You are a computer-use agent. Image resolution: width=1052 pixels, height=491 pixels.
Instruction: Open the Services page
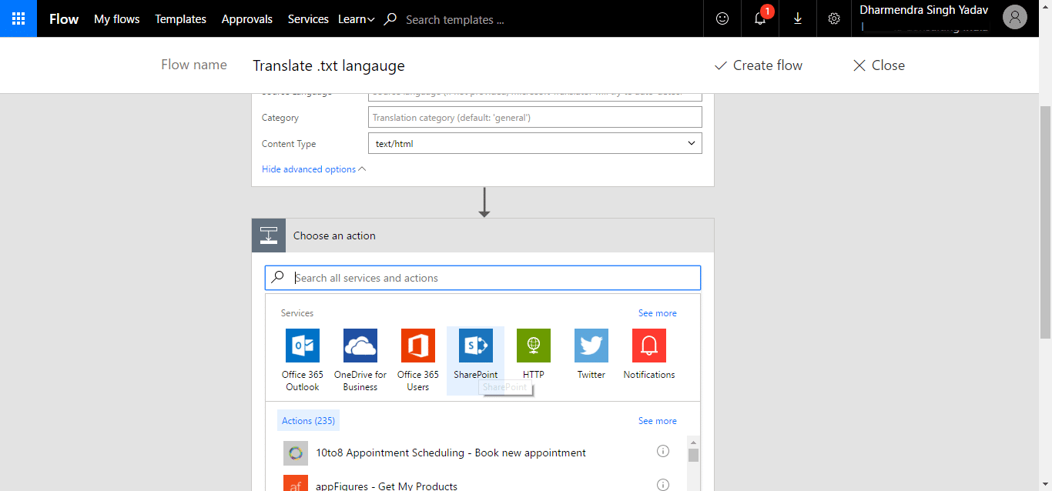coord(308,19)
